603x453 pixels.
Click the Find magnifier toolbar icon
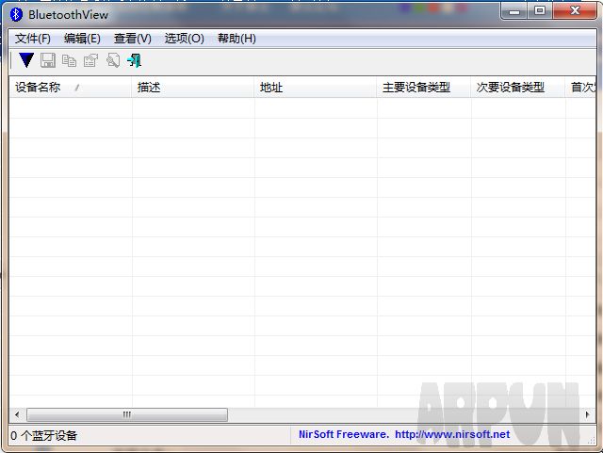(x=113, y=60)
